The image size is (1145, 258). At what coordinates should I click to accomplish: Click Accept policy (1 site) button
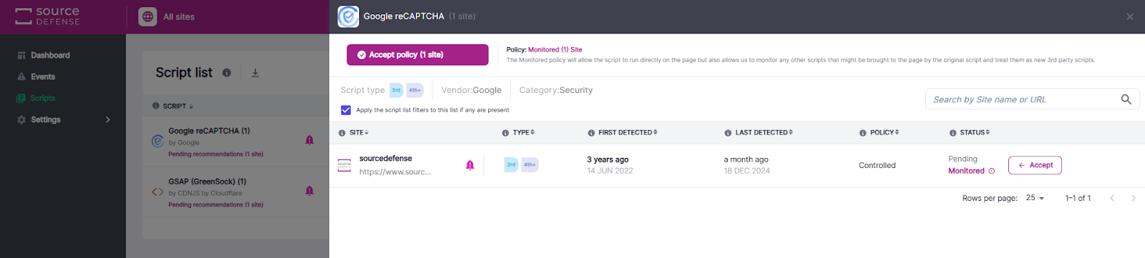tap(418, 55)
